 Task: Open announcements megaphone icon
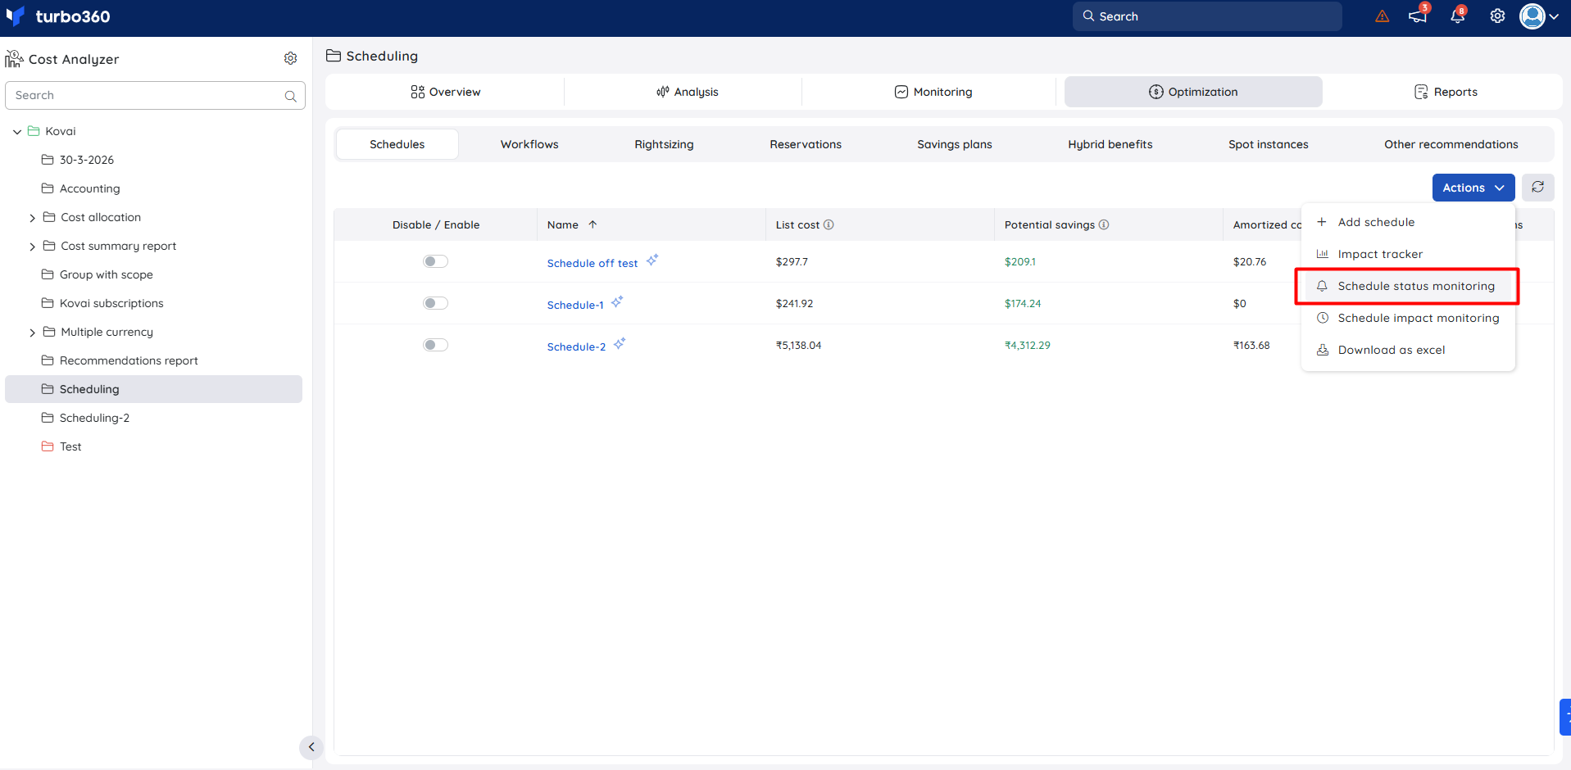[x=1418, y=16]
